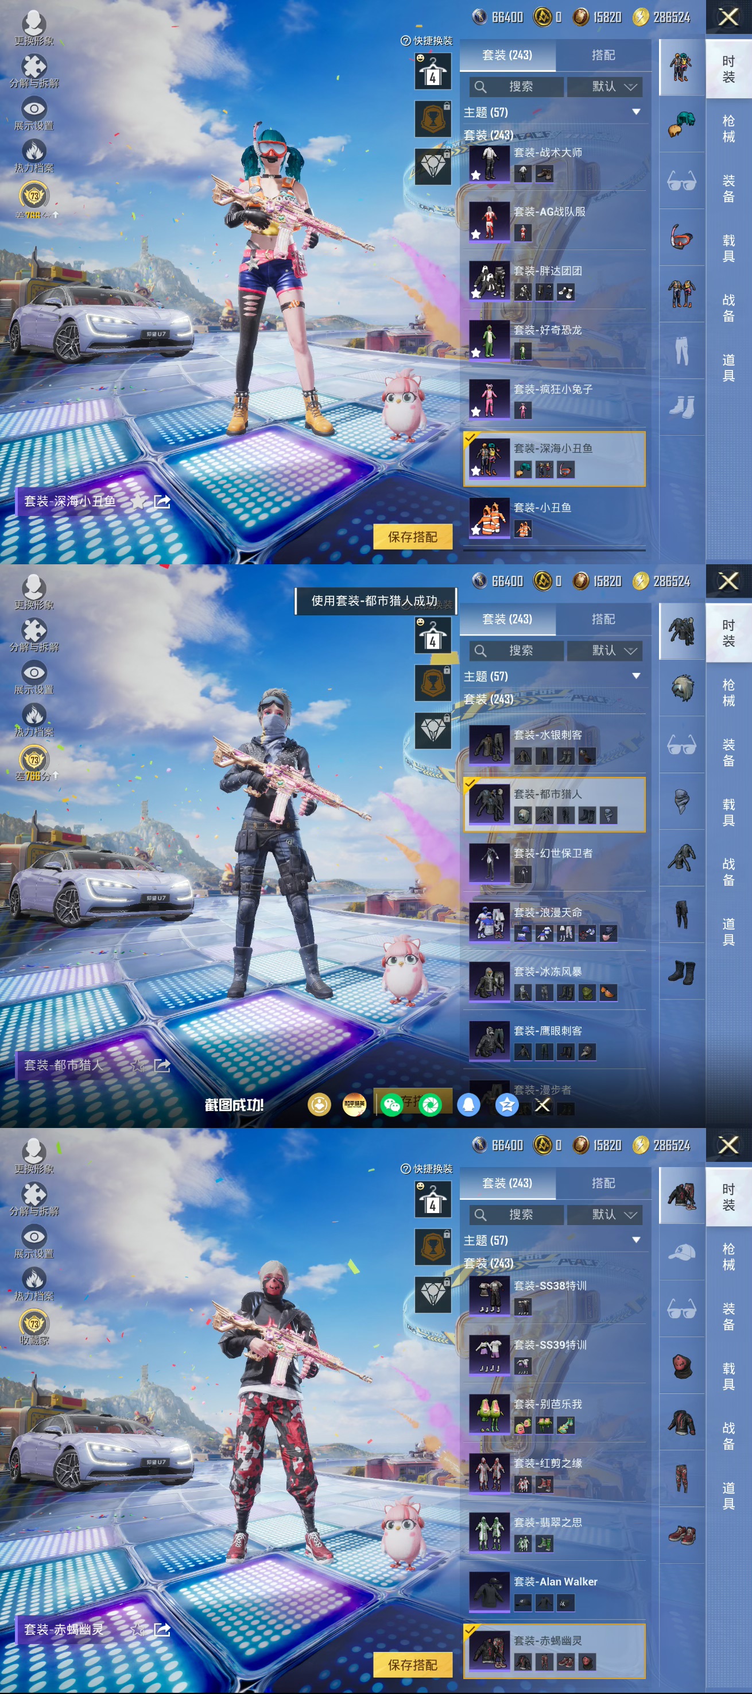Toggle favorite star beside 套装-深海小丑鱼 label
This screenshot has height=1694, width=752.
point(138,502)
